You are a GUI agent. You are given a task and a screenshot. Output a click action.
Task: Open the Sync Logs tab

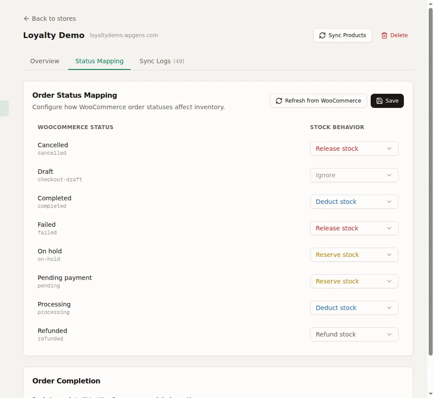pyautogui.click(x=162, y=61)
